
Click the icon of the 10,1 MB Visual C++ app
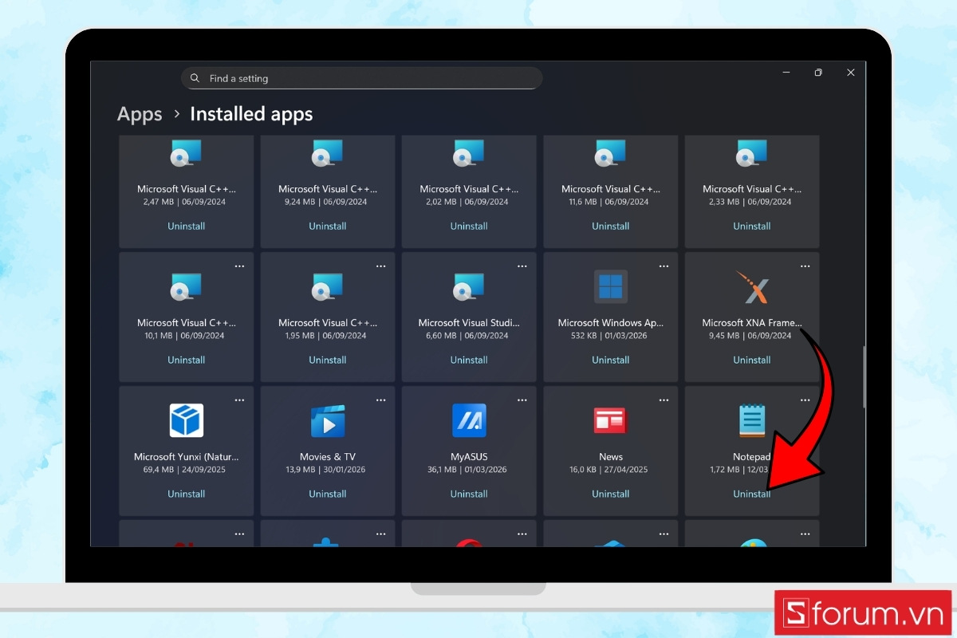pos(187,286)
